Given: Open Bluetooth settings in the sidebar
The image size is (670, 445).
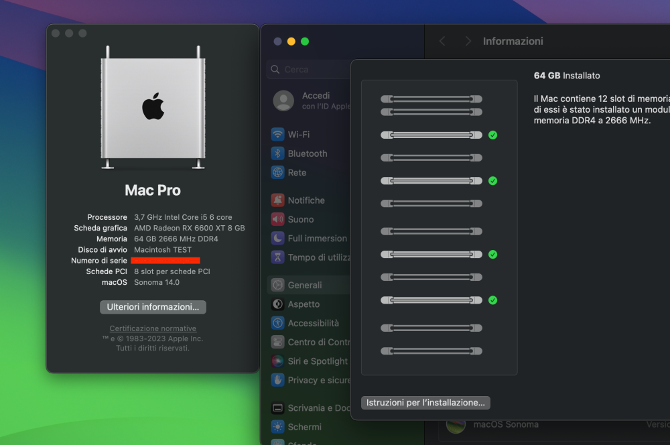Looking at the screenshot, I should tap(310, 153).
